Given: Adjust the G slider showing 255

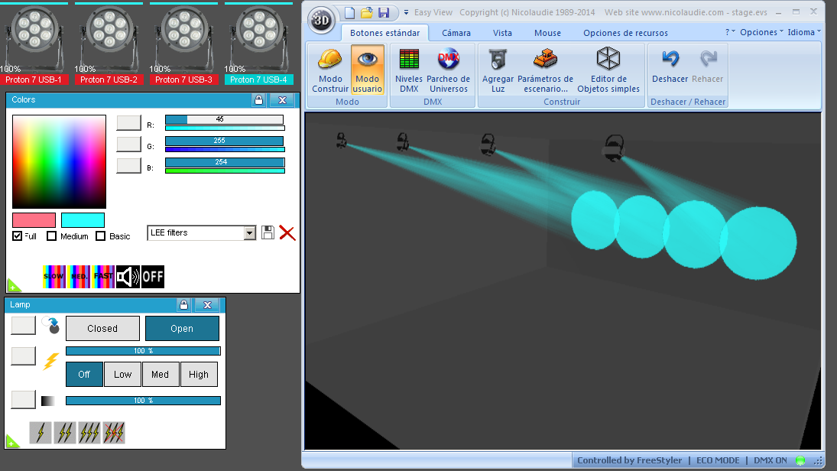Looking at the screenshot, I should point(224,141).
